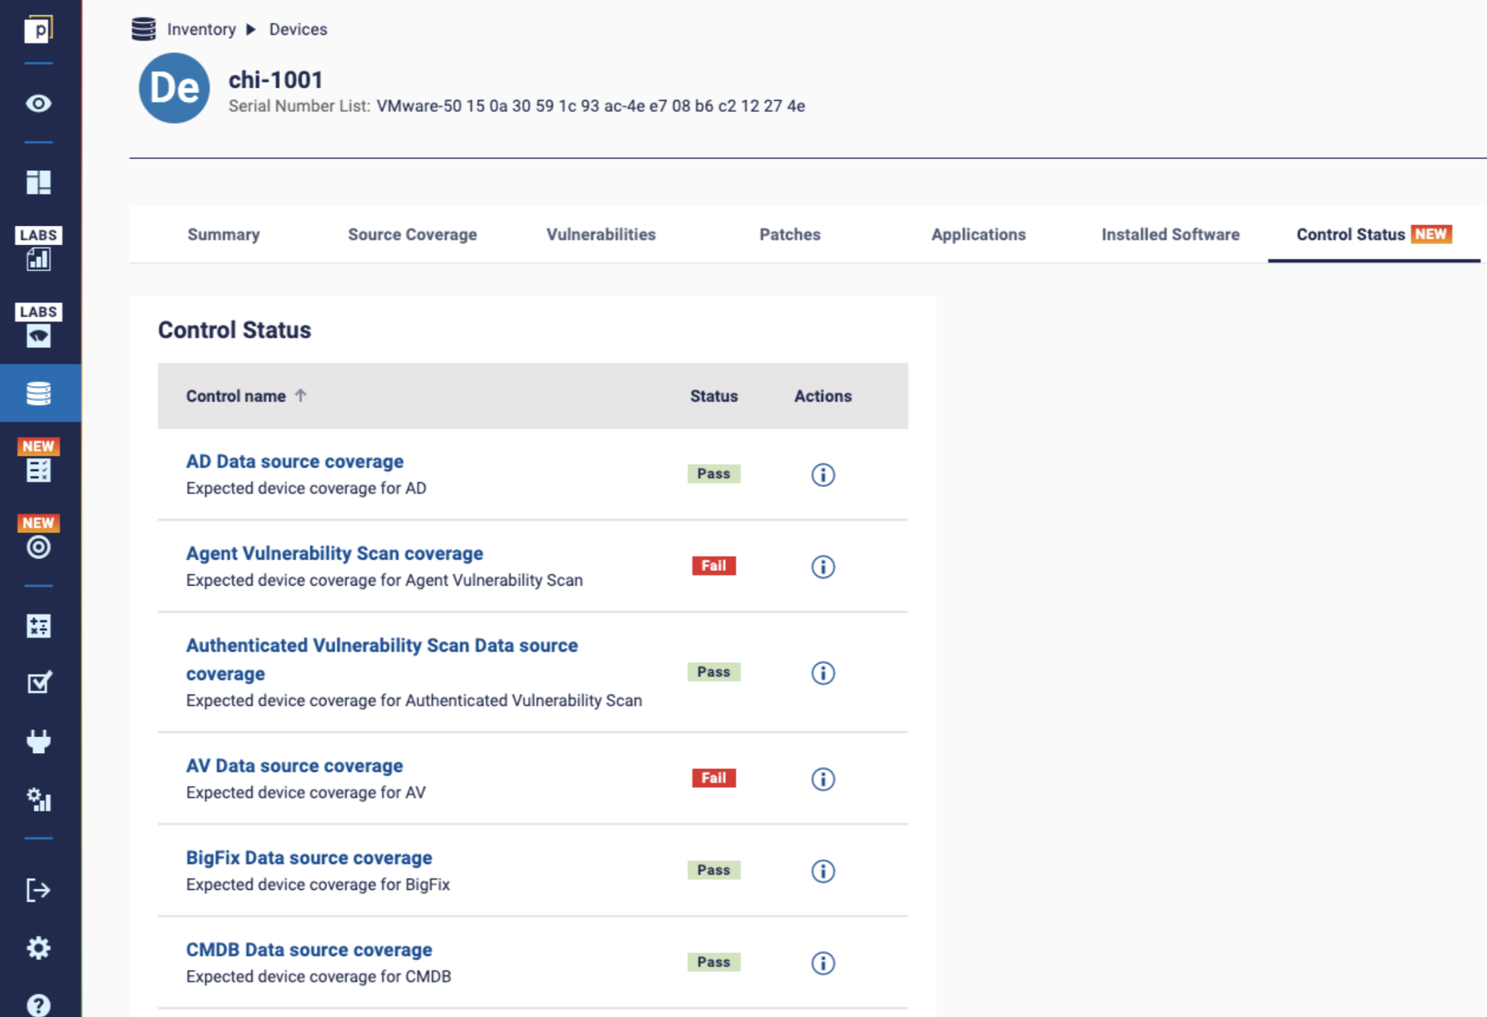Open Agent Vulnerability Scan coverage link

334,554
